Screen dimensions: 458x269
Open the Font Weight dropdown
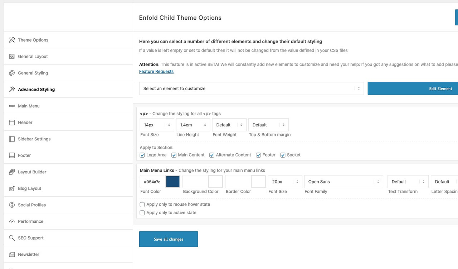(x=229, y=125)
